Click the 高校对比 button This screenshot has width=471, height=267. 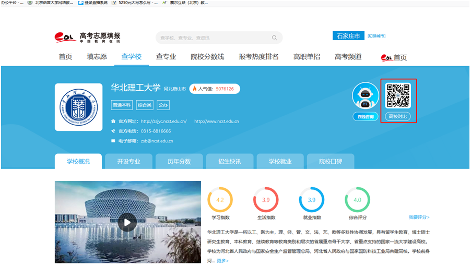[398, 116]
